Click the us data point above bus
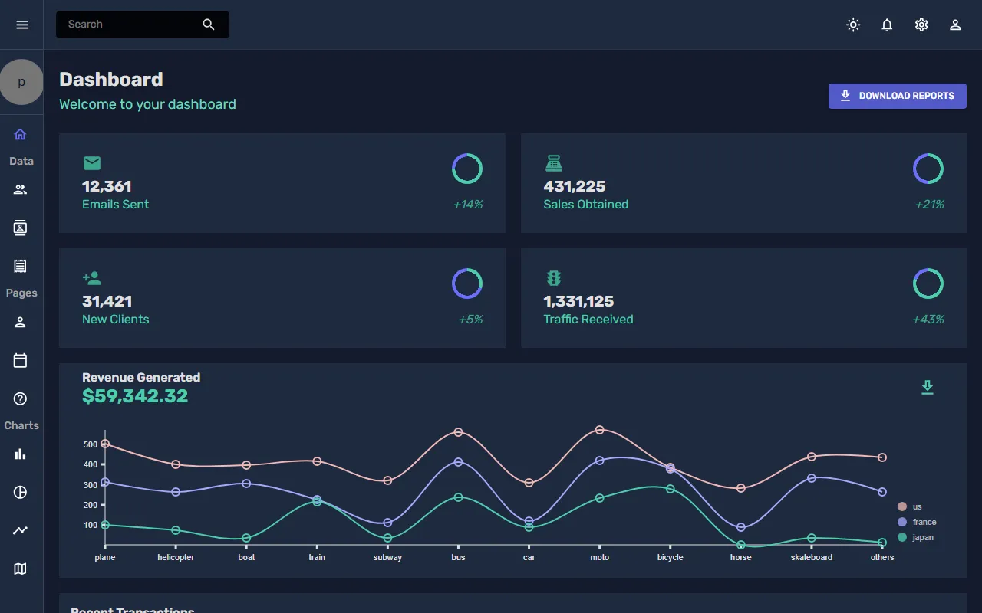Viewport: 982px width, 613px height. pos(458,432)
